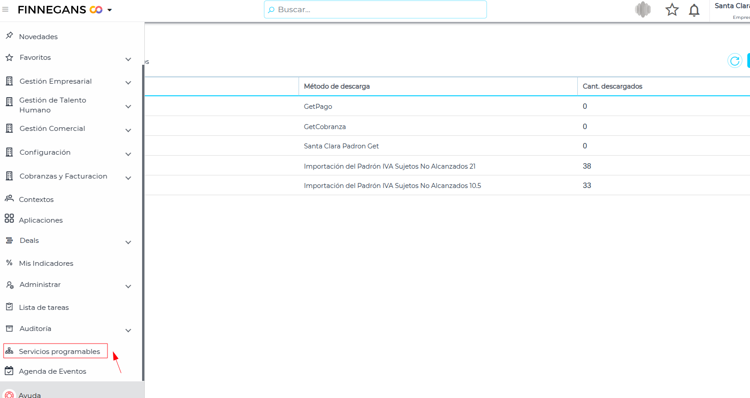The image size is (750, 398).
Task: Open Aplicaciones in the sidebar
Action: point(40,220)
